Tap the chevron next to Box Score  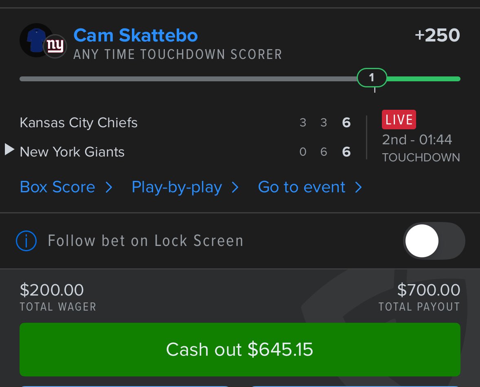pyautogui.click(x=109, y=187)
